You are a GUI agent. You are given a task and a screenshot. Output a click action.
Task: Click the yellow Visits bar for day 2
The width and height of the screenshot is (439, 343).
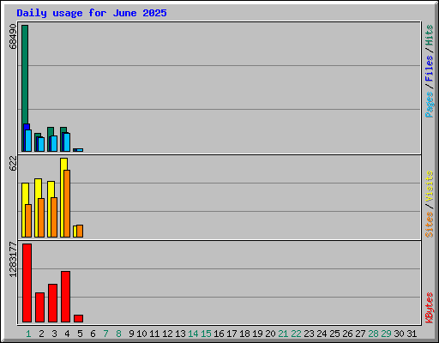[38, 208]
